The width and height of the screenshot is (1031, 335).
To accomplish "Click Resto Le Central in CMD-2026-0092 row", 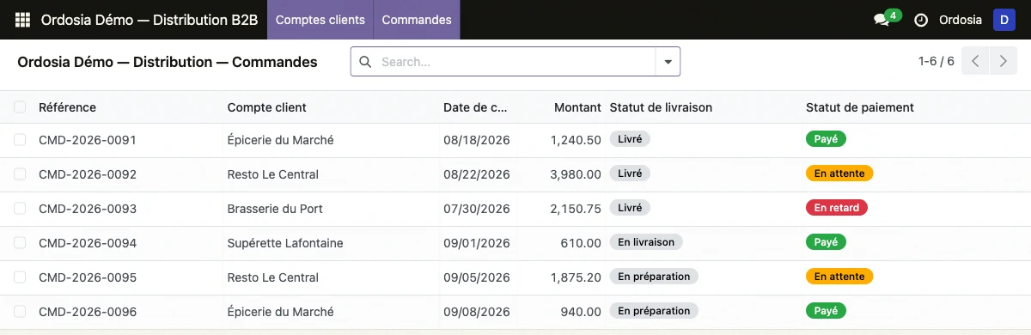I will [273, 174].
